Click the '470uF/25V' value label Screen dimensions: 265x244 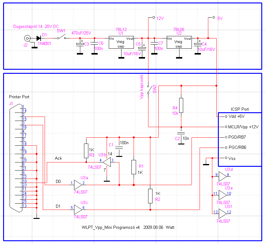click(x=81, y=33)
